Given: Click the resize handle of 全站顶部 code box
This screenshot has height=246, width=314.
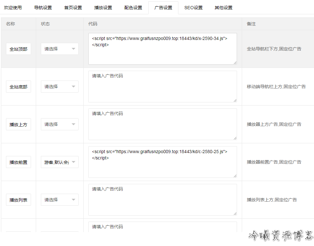Looking at the screenshot, I should [235, 63].
